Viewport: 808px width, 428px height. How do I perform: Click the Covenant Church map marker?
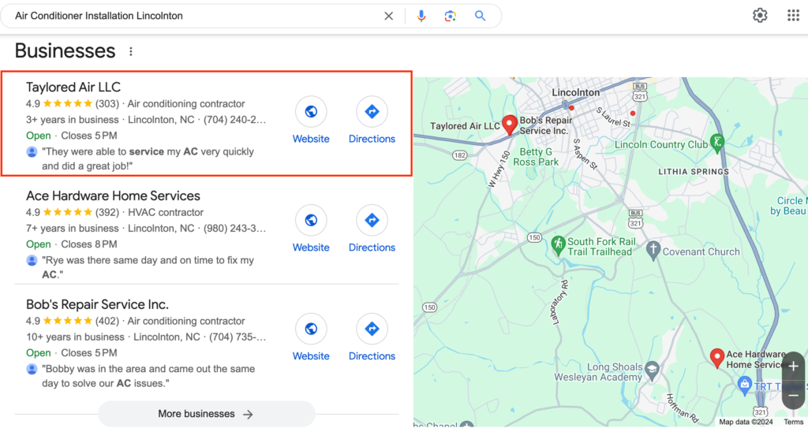(x=653, y=251)
